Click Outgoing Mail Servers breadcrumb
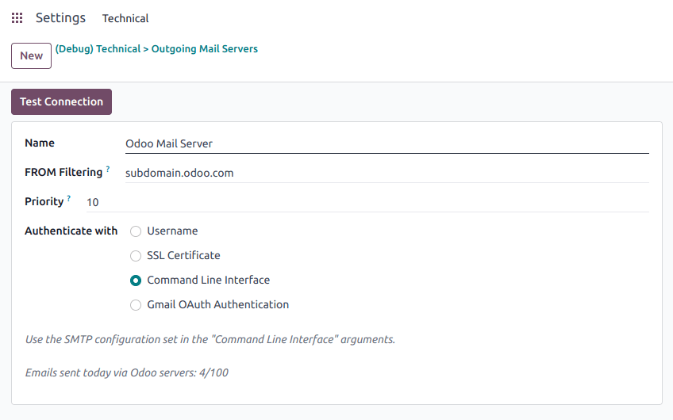 click(x=205, y=49)
